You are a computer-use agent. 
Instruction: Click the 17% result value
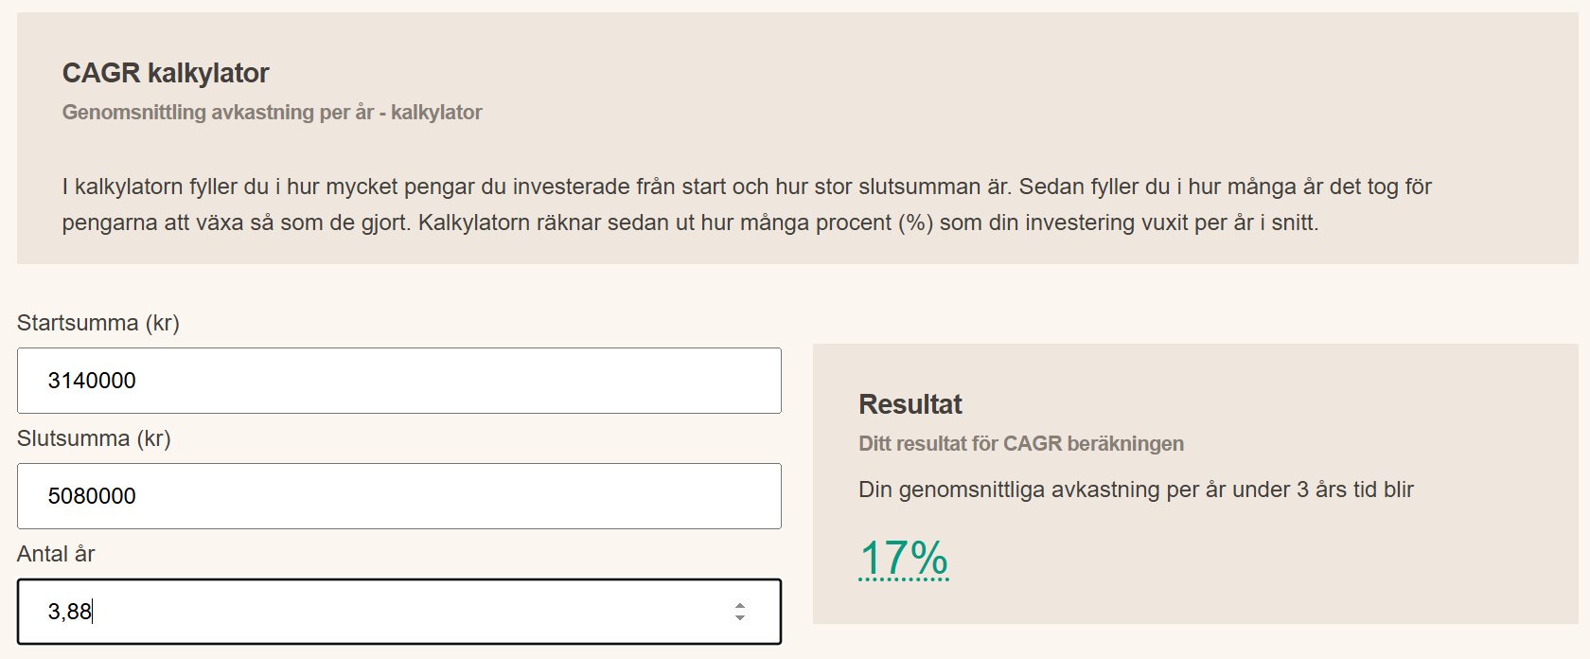pos(903,558)
